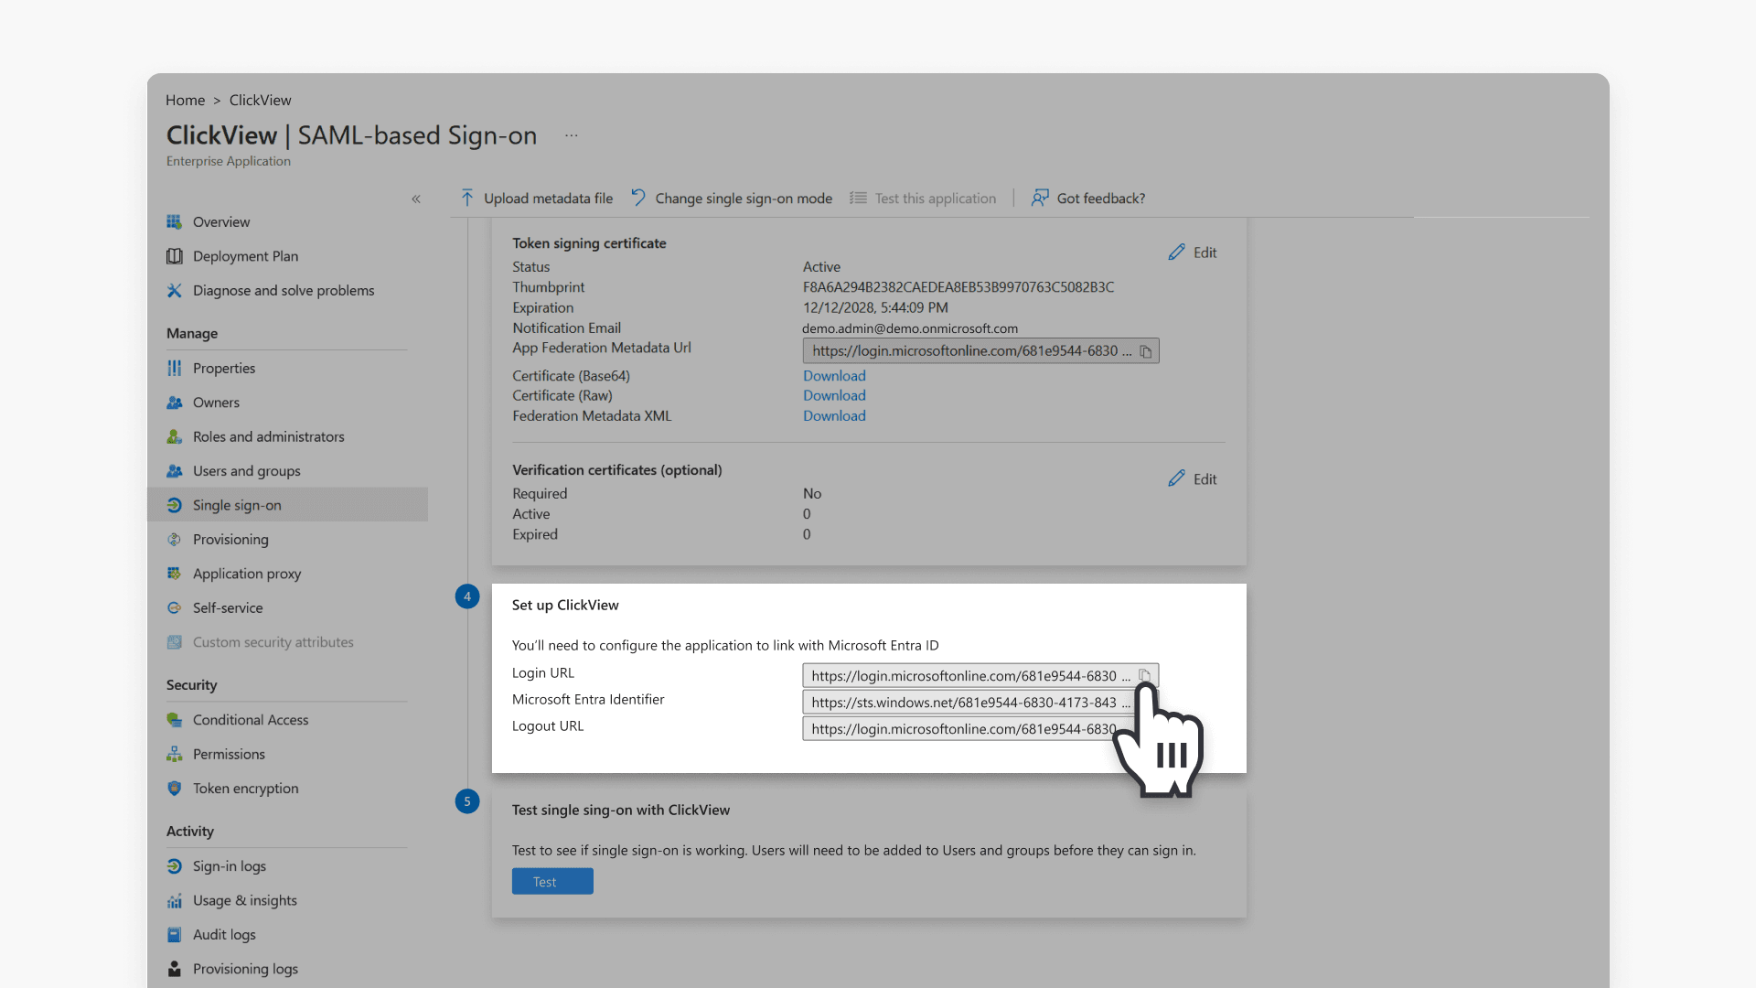Click pencil icon for Verification certificates
Screen dimensions: 1756x988
coord(1176,478)
